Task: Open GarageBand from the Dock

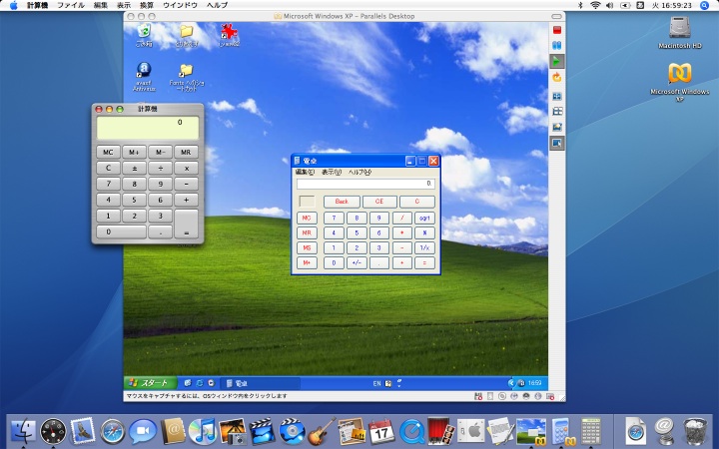Action: 322,431
